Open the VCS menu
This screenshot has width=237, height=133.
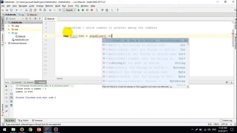77,6
